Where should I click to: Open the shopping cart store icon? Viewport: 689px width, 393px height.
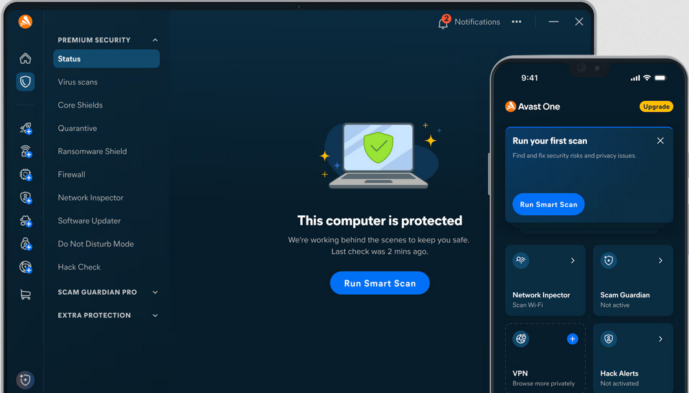pyautogui.click(x=25, y=295)
